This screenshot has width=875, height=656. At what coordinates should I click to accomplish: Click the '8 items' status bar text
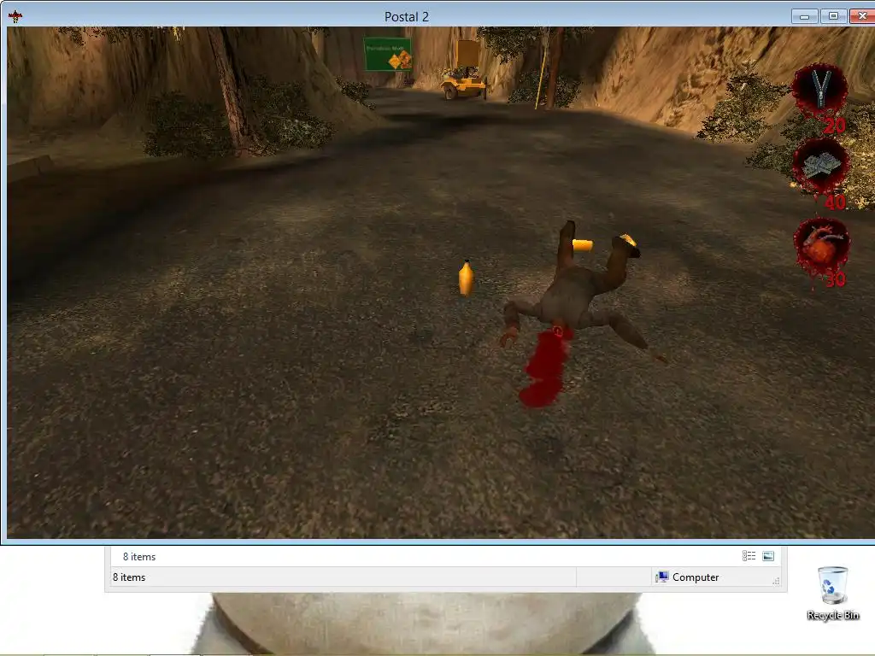[129, 577]
